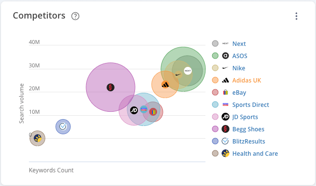
Task: Click the Nike swoosh icon in chart
Action: coord(179,75)
